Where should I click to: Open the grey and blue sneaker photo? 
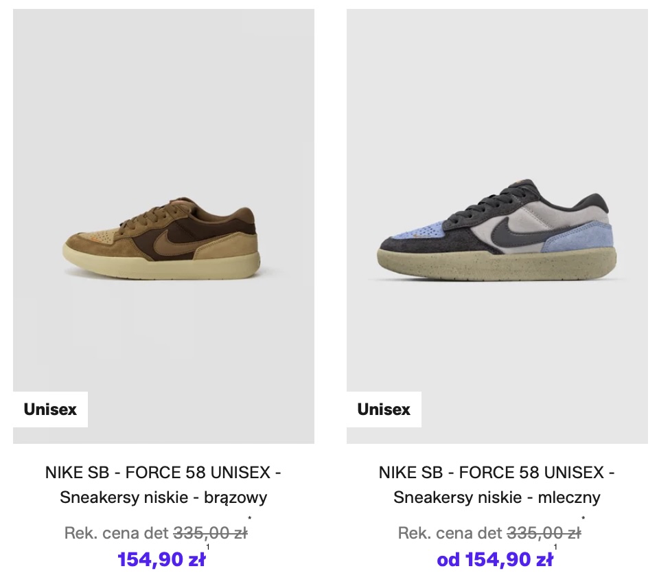coord(497,227)
